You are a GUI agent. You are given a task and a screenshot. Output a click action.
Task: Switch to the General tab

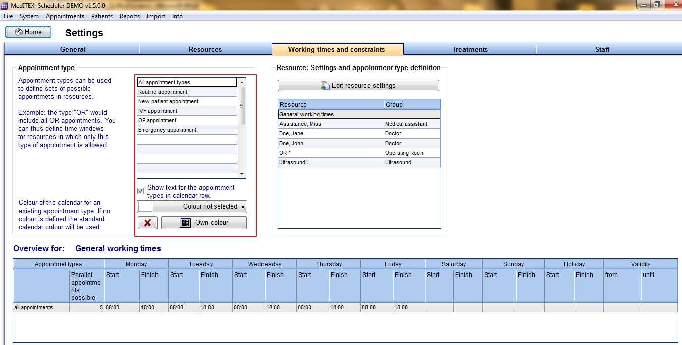pos(72,49)
